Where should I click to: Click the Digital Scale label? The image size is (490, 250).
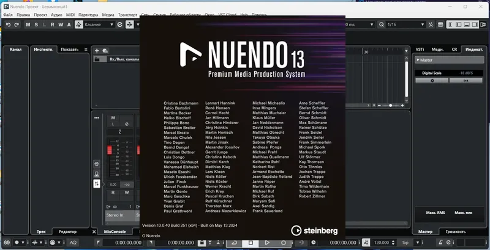[x=432, y=73]
